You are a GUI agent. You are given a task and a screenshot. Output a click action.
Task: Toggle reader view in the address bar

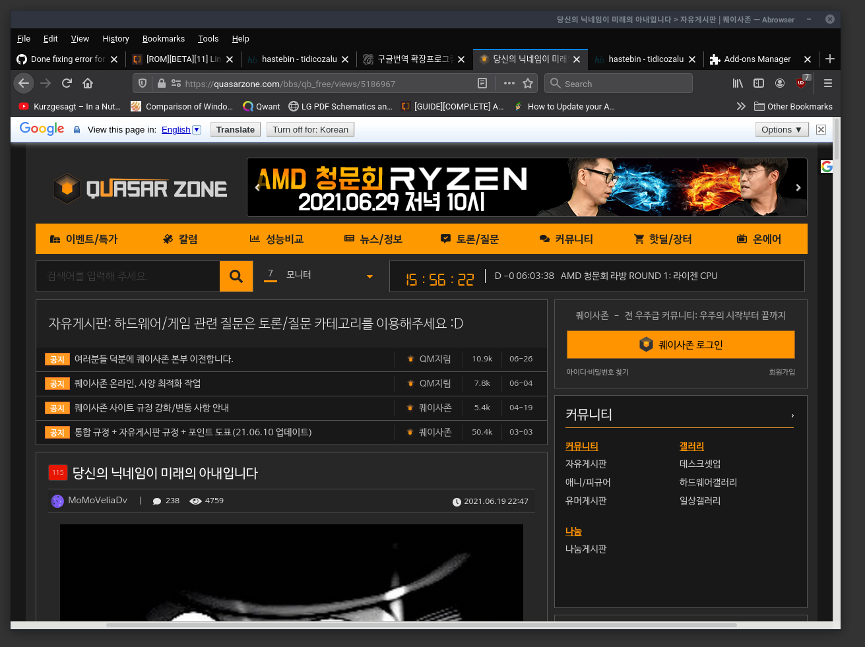(x=482, y=83)
